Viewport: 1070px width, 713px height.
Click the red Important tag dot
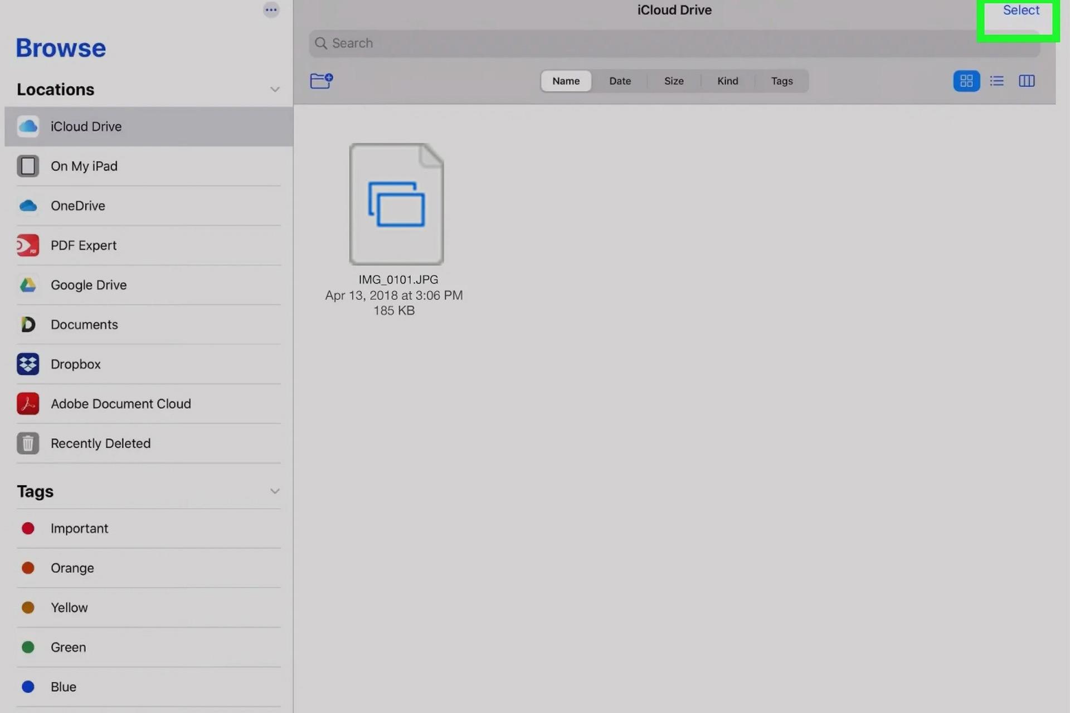pyautogui.click(x=28, y=528)
